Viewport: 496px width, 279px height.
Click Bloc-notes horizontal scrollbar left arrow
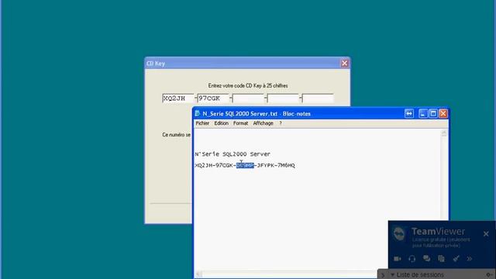[x=198, y=274]
